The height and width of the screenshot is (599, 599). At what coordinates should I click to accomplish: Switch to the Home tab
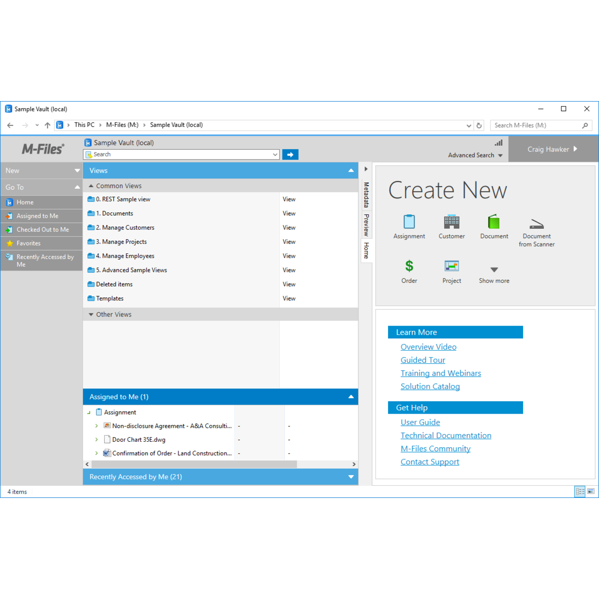pyautogui.click(x=366, y=250)
